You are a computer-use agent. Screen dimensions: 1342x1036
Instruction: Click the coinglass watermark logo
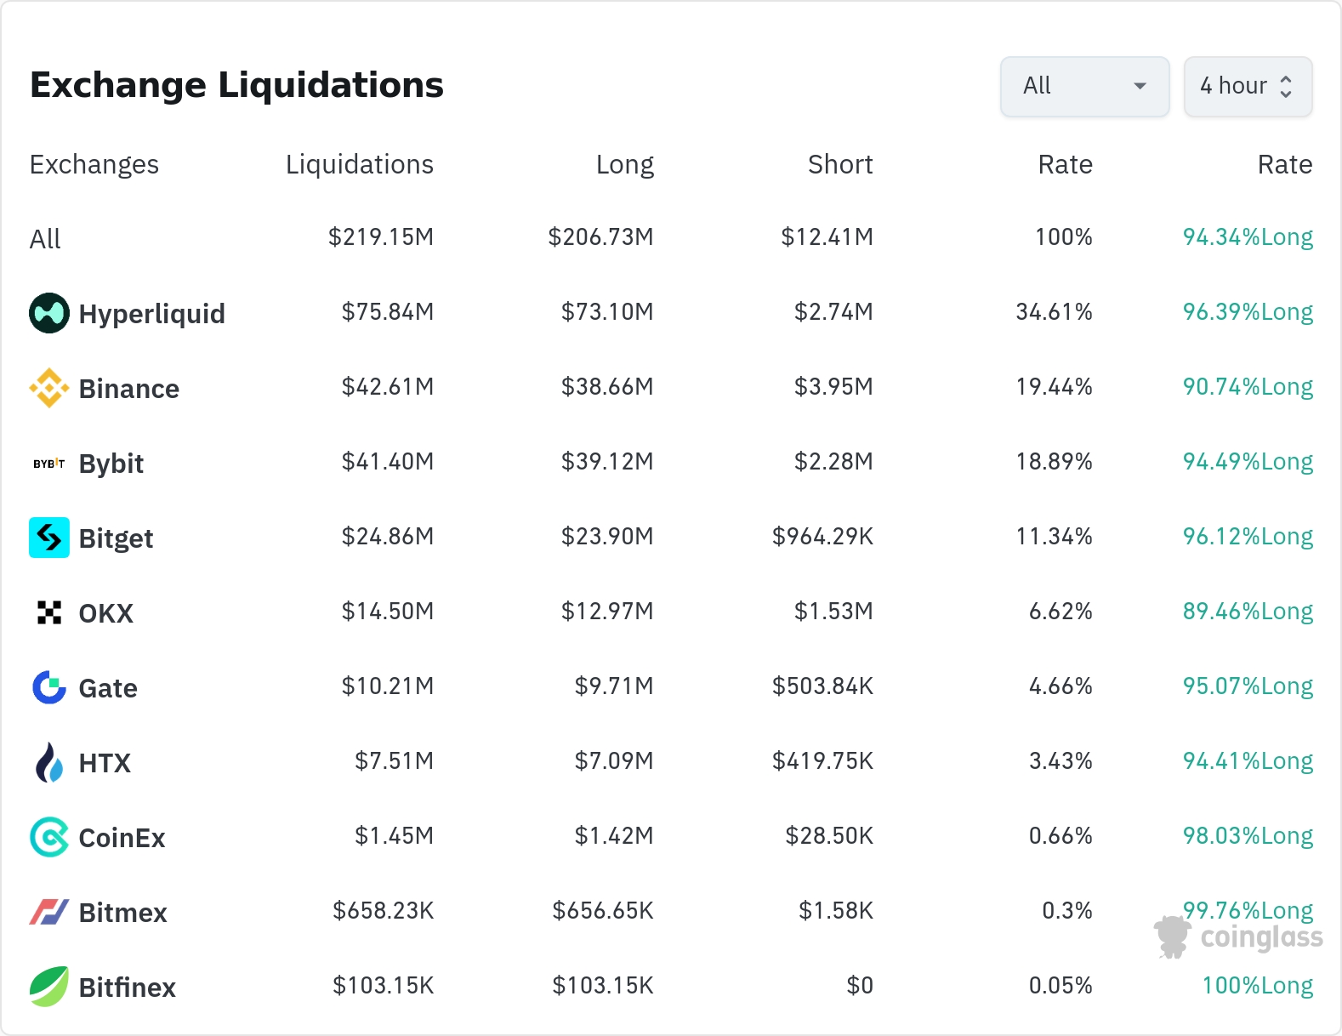(x=1239, y=937)
